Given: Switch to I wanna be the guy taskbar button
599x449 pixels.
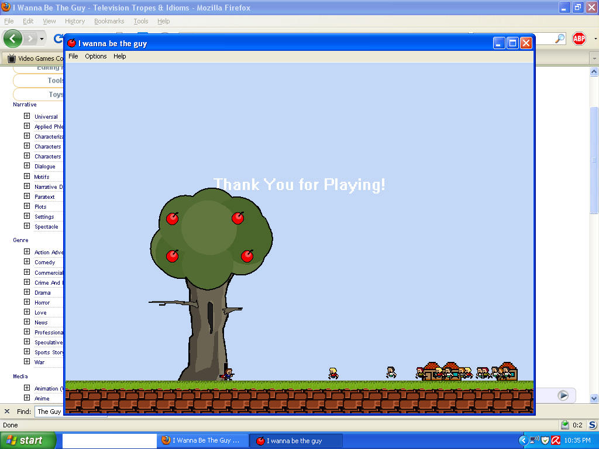Looking at the screenshot, I should tap(295, 441).
